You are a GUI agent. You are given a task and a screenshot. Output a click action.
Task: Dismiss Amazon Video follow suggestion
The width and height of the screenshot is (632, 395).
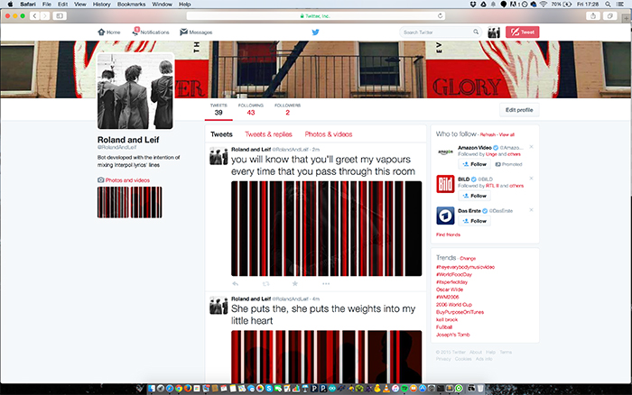click(x=531, y=146)
